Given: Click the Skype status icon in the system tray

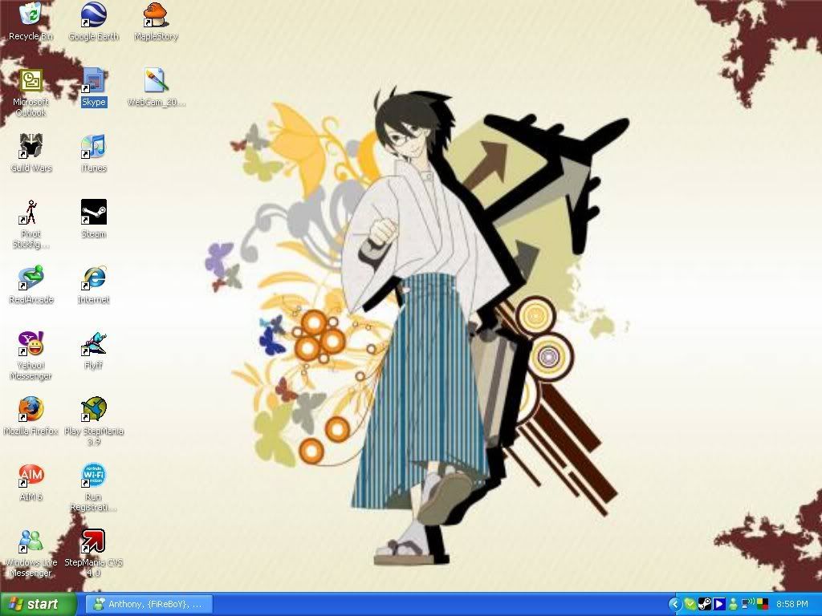Looking at the screenshot, I should (690, 605).
